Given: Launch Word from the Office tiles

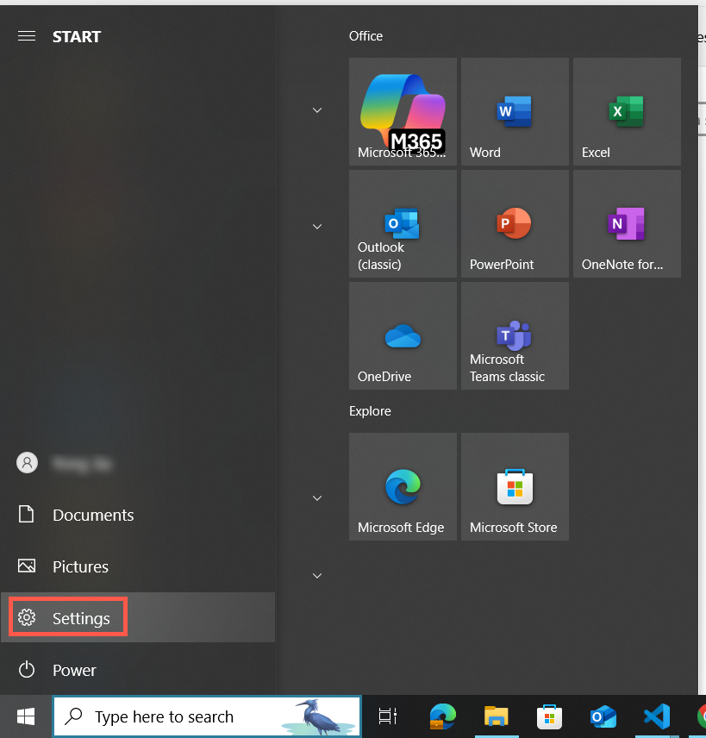Looking at the screenshot, I should click(x=515, y=111).
